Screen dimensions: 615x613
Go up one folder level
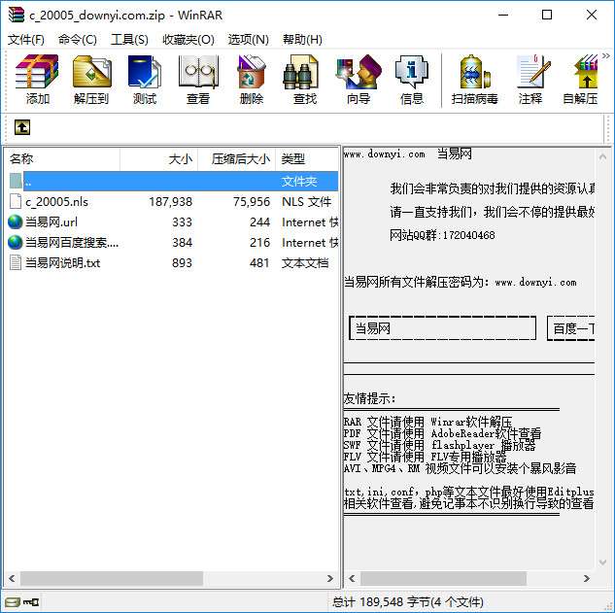(22, 127)
